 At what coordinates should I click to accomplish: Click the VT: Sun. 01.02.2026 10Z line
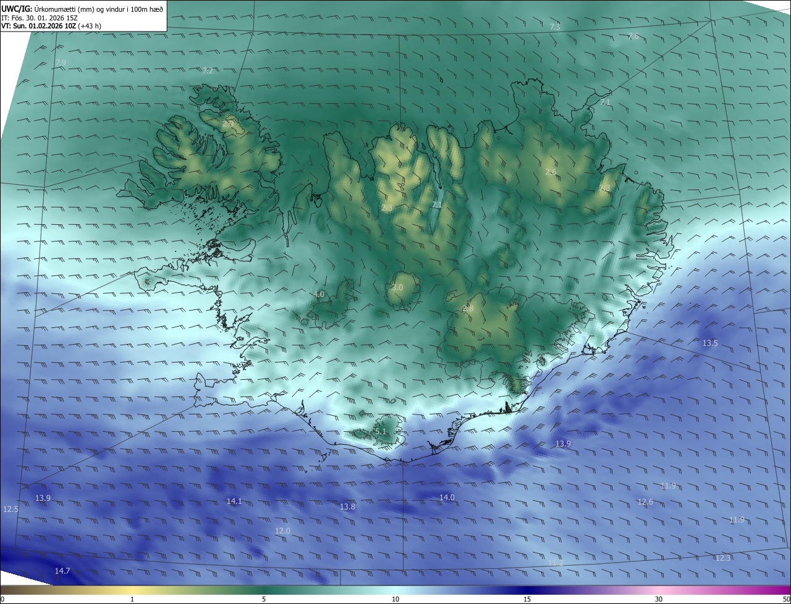(51, 27)
